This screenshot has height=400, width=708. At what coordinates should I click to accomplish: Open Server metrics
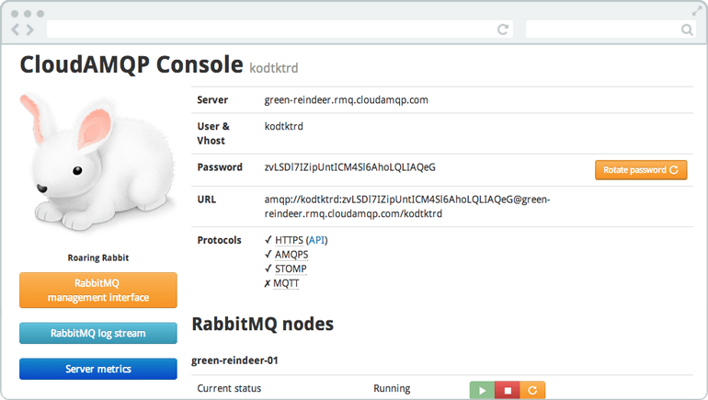[98, 369]
